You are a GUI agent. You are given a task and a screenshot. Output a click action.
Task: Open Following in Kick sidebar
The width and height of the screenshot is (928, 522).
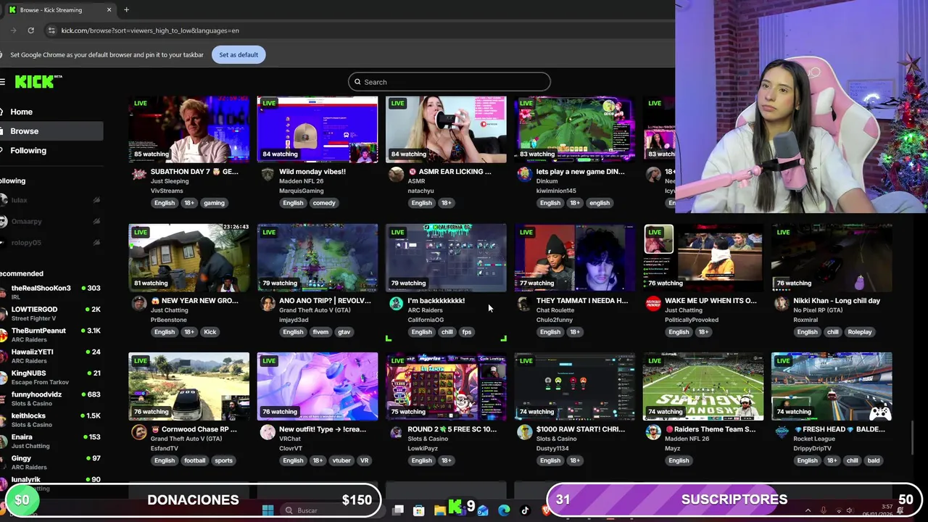pos(51,151)
